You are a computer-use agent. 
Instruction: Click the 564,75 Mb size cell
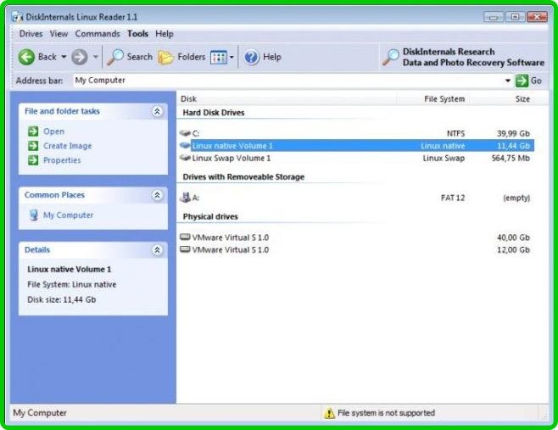(511, 158)
